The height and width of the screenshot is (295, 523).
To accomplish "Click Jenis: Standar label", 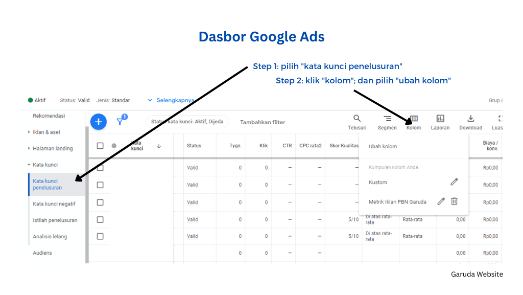I will tap(113, 100).
